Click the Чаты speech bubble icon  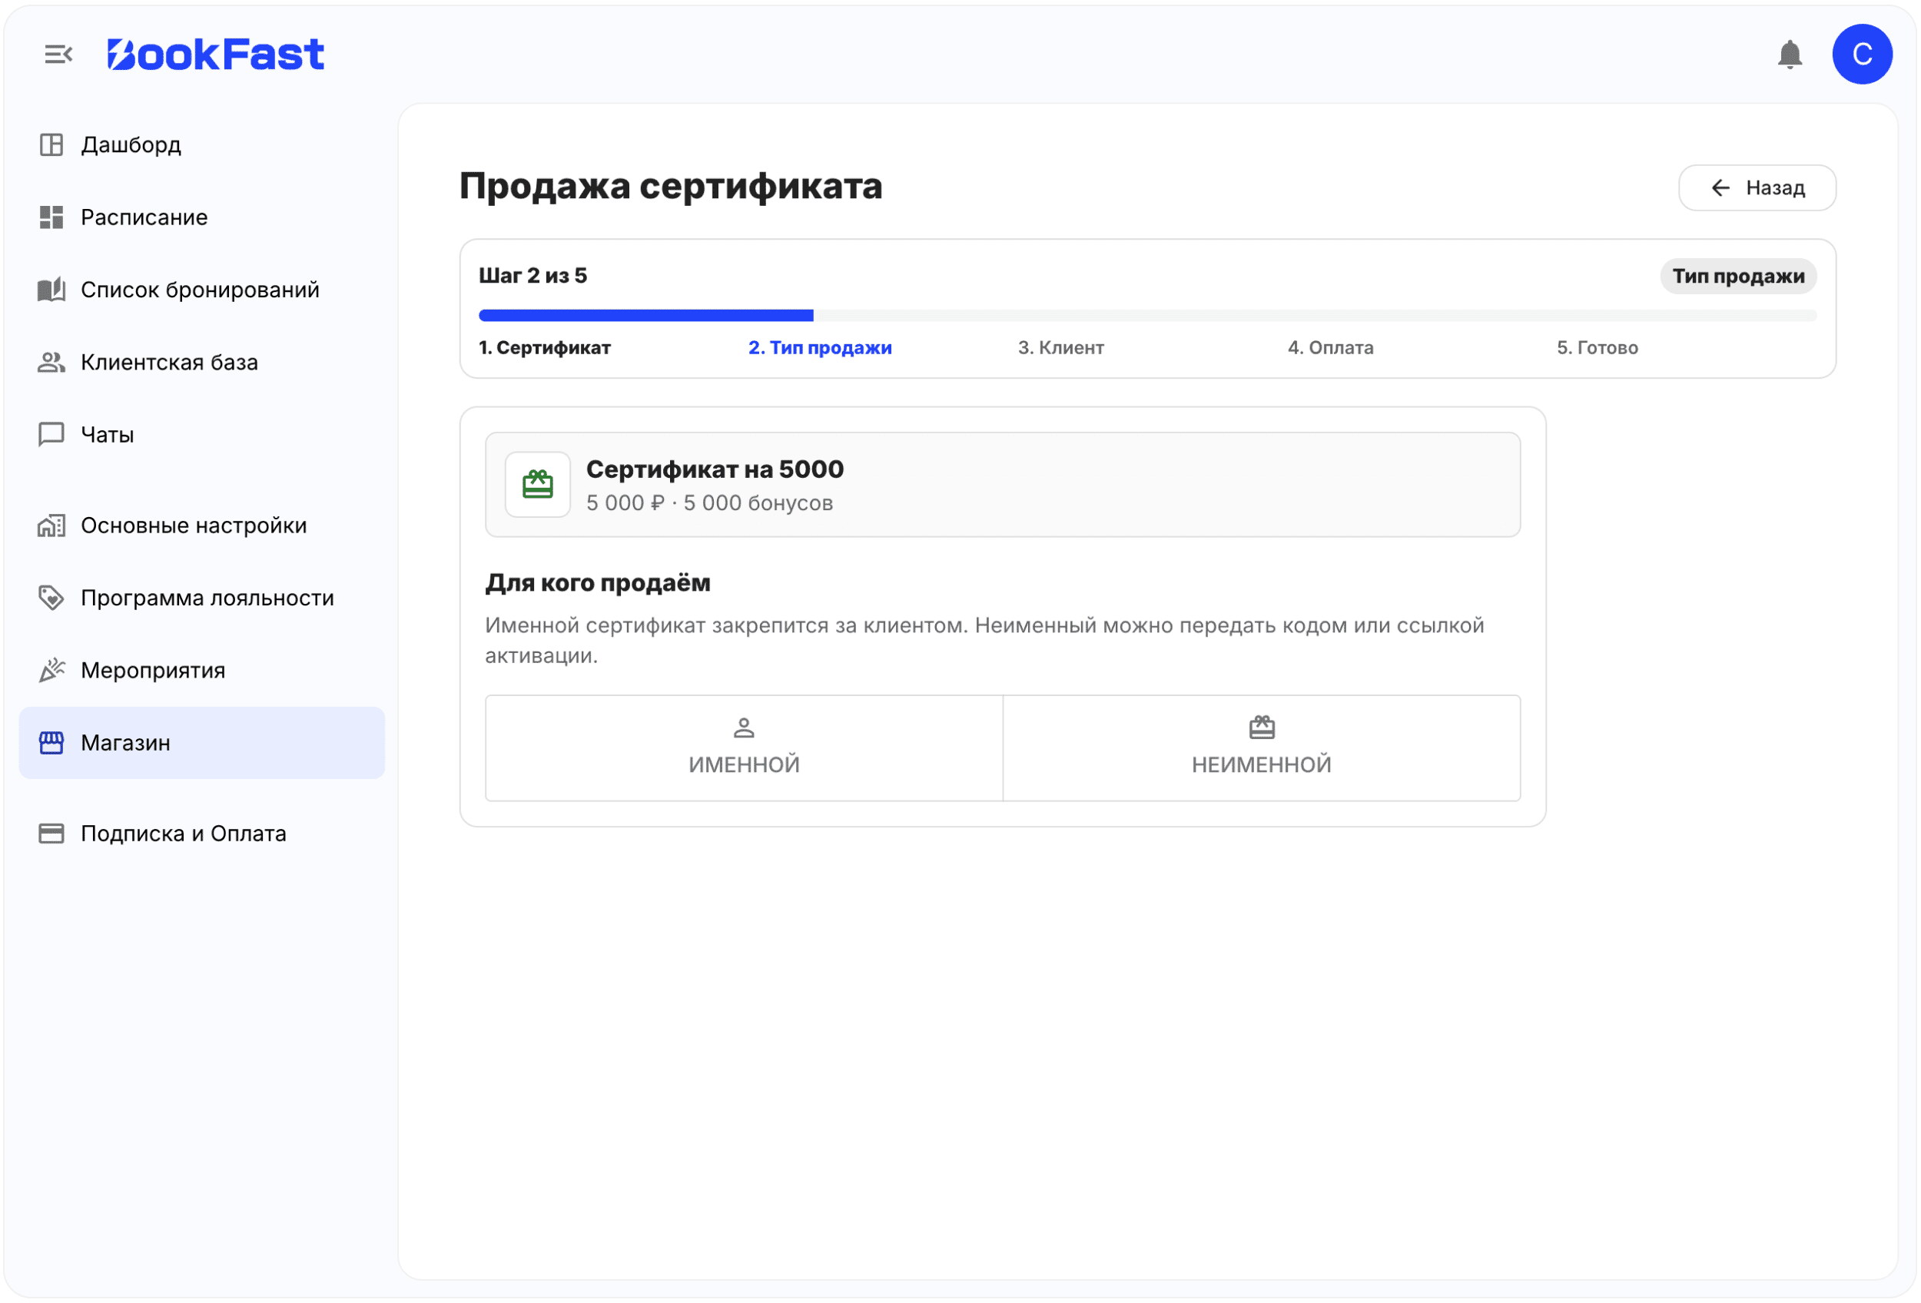point(51,435)
